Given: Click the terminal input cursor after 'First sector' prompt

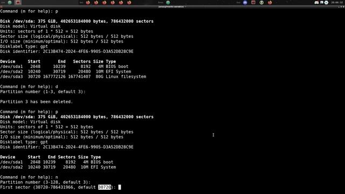Looking at the screenshot, I should click(120, 187).
